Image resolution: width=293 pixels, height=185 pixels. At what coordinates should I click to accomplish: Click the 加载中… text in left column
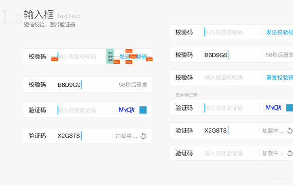click(x=126, y=136)
